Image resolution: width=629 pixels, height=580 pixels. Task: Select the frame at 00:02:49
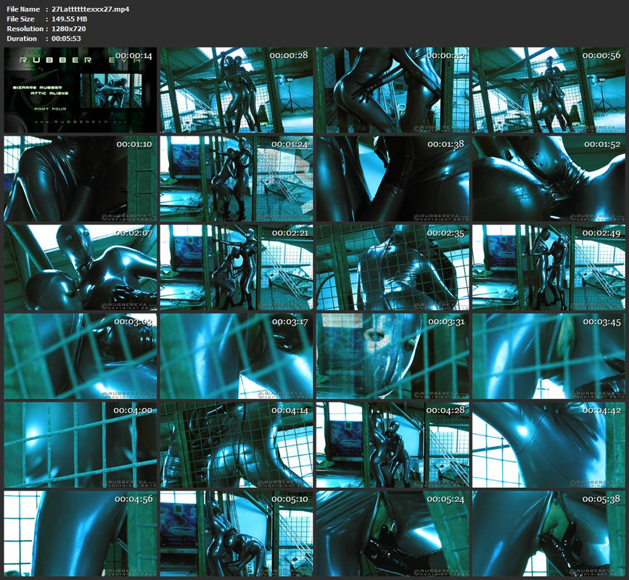coord(548,268)
